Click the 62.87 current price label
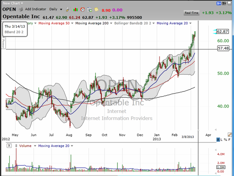 223,31
